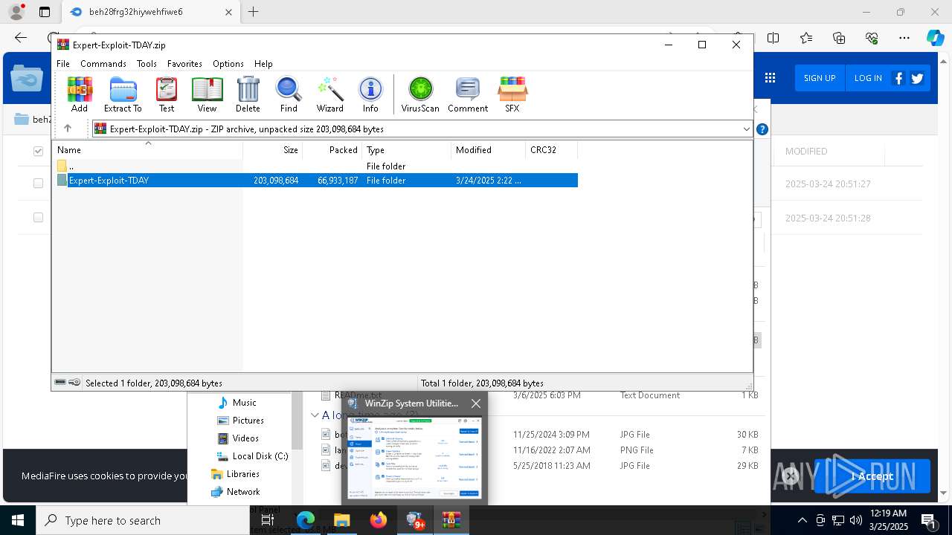Select the parent folder '..' row

tap(317, 166)
